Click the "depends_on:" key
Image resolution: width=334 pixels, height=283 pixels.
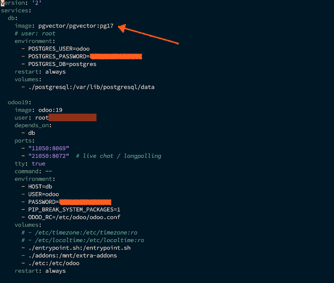click(33, 125)
